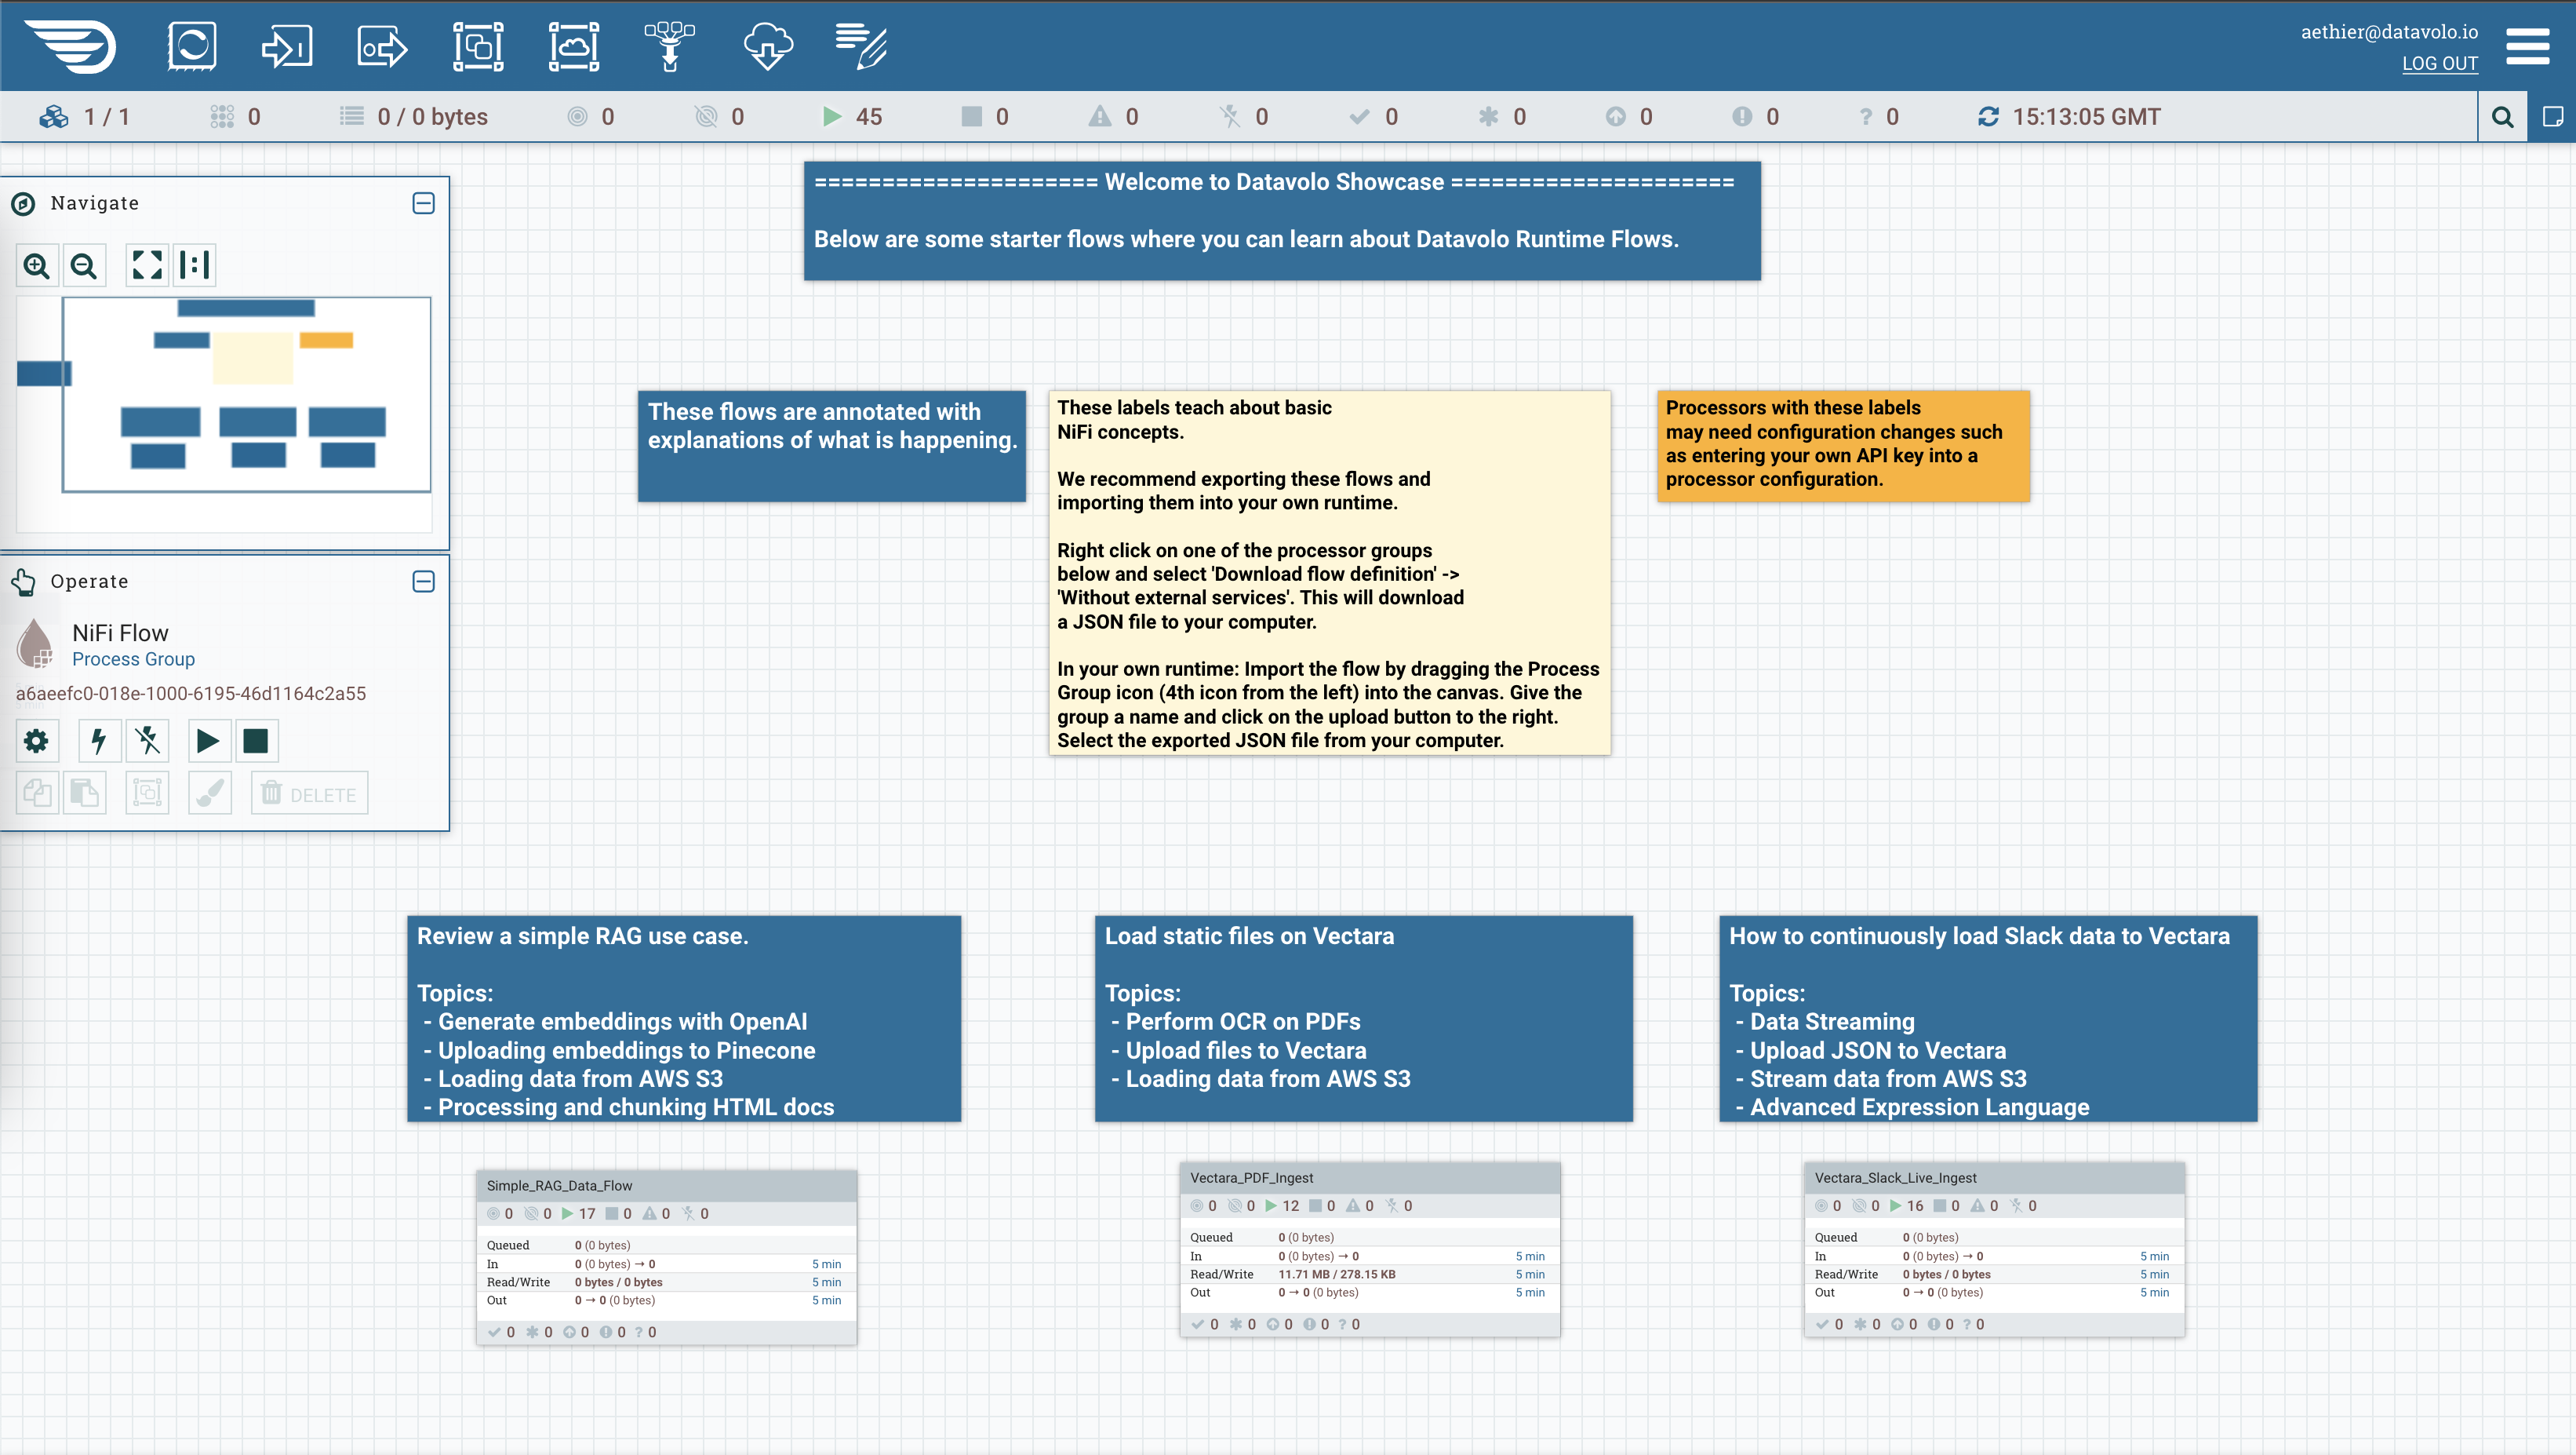Viewport: 2576px width, 1455px height.
Task: Open the search magnifier in status bar
Action: 2503,117
